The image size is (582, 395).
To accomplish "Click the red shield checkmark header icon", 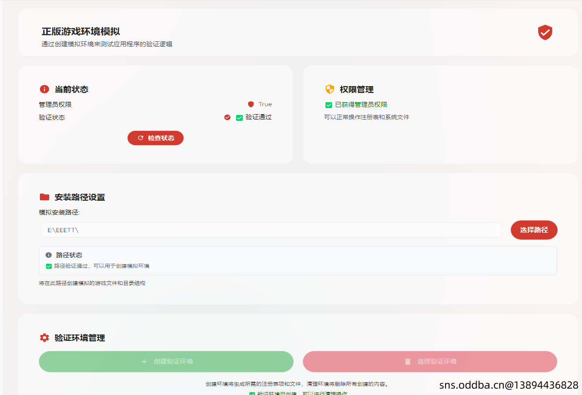I will coord(545,32).
